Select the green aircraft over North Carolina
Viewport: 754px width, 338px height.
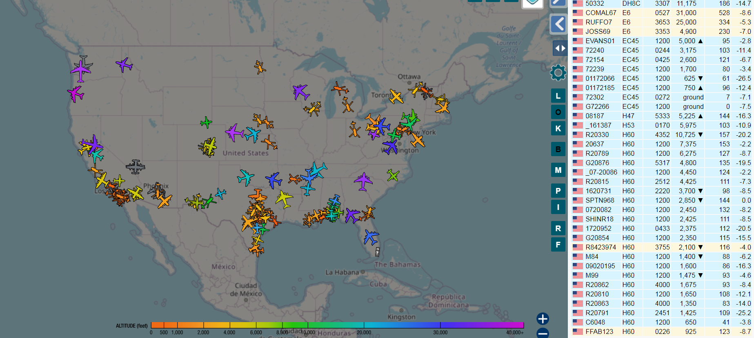coord(393,175)
